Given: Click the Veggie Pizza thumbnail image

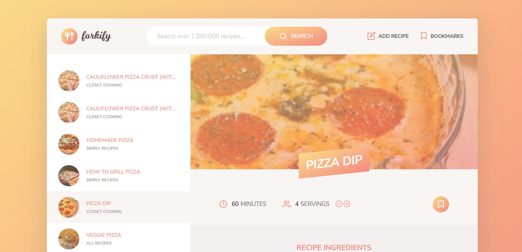Looking at the screenshot, I should click(69, 239).
